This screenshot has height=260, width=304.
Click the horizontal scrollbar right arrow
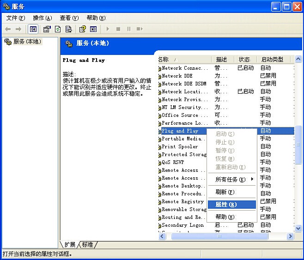click(x=290, y=236)
